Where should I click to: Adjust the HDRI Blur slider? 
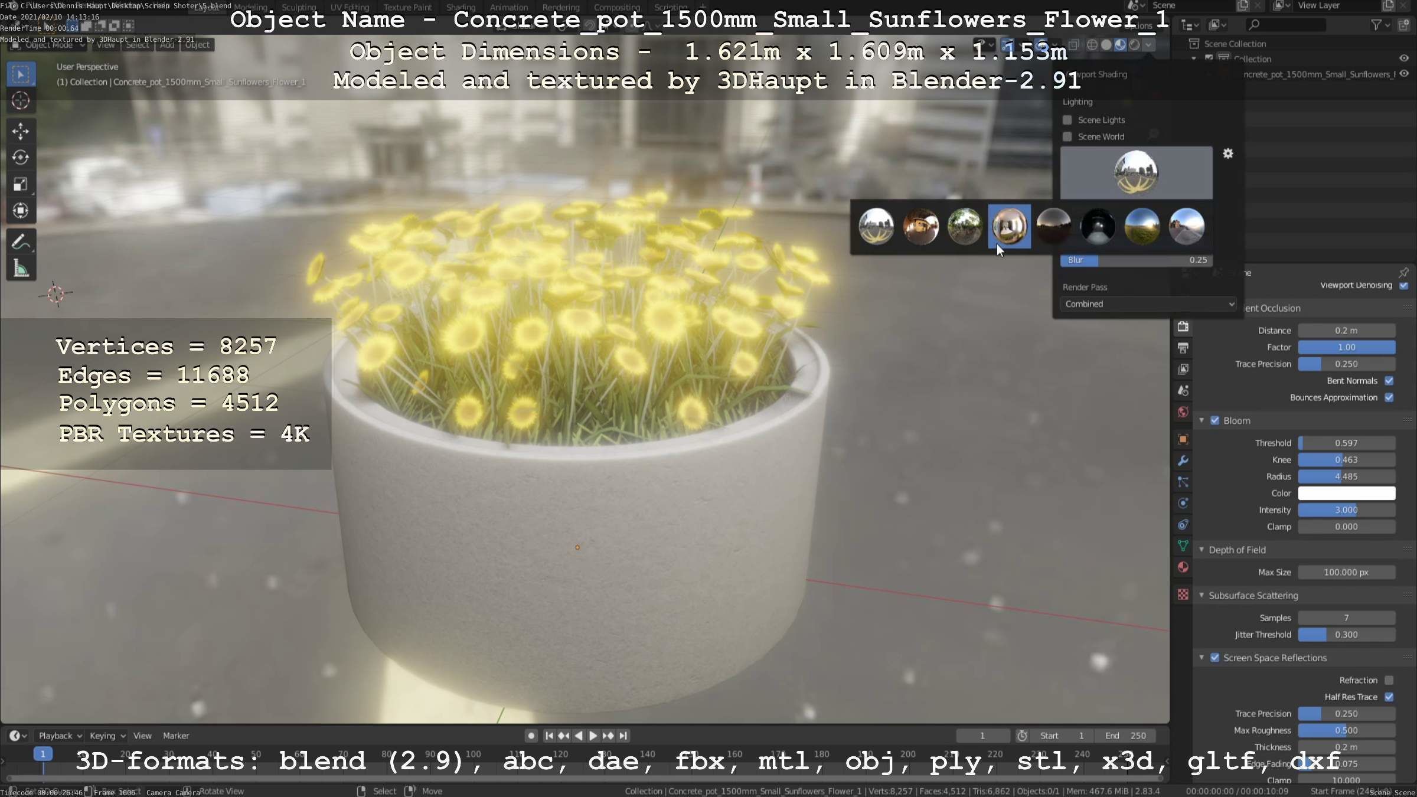pyautogui.click(x=1137, y=260)
